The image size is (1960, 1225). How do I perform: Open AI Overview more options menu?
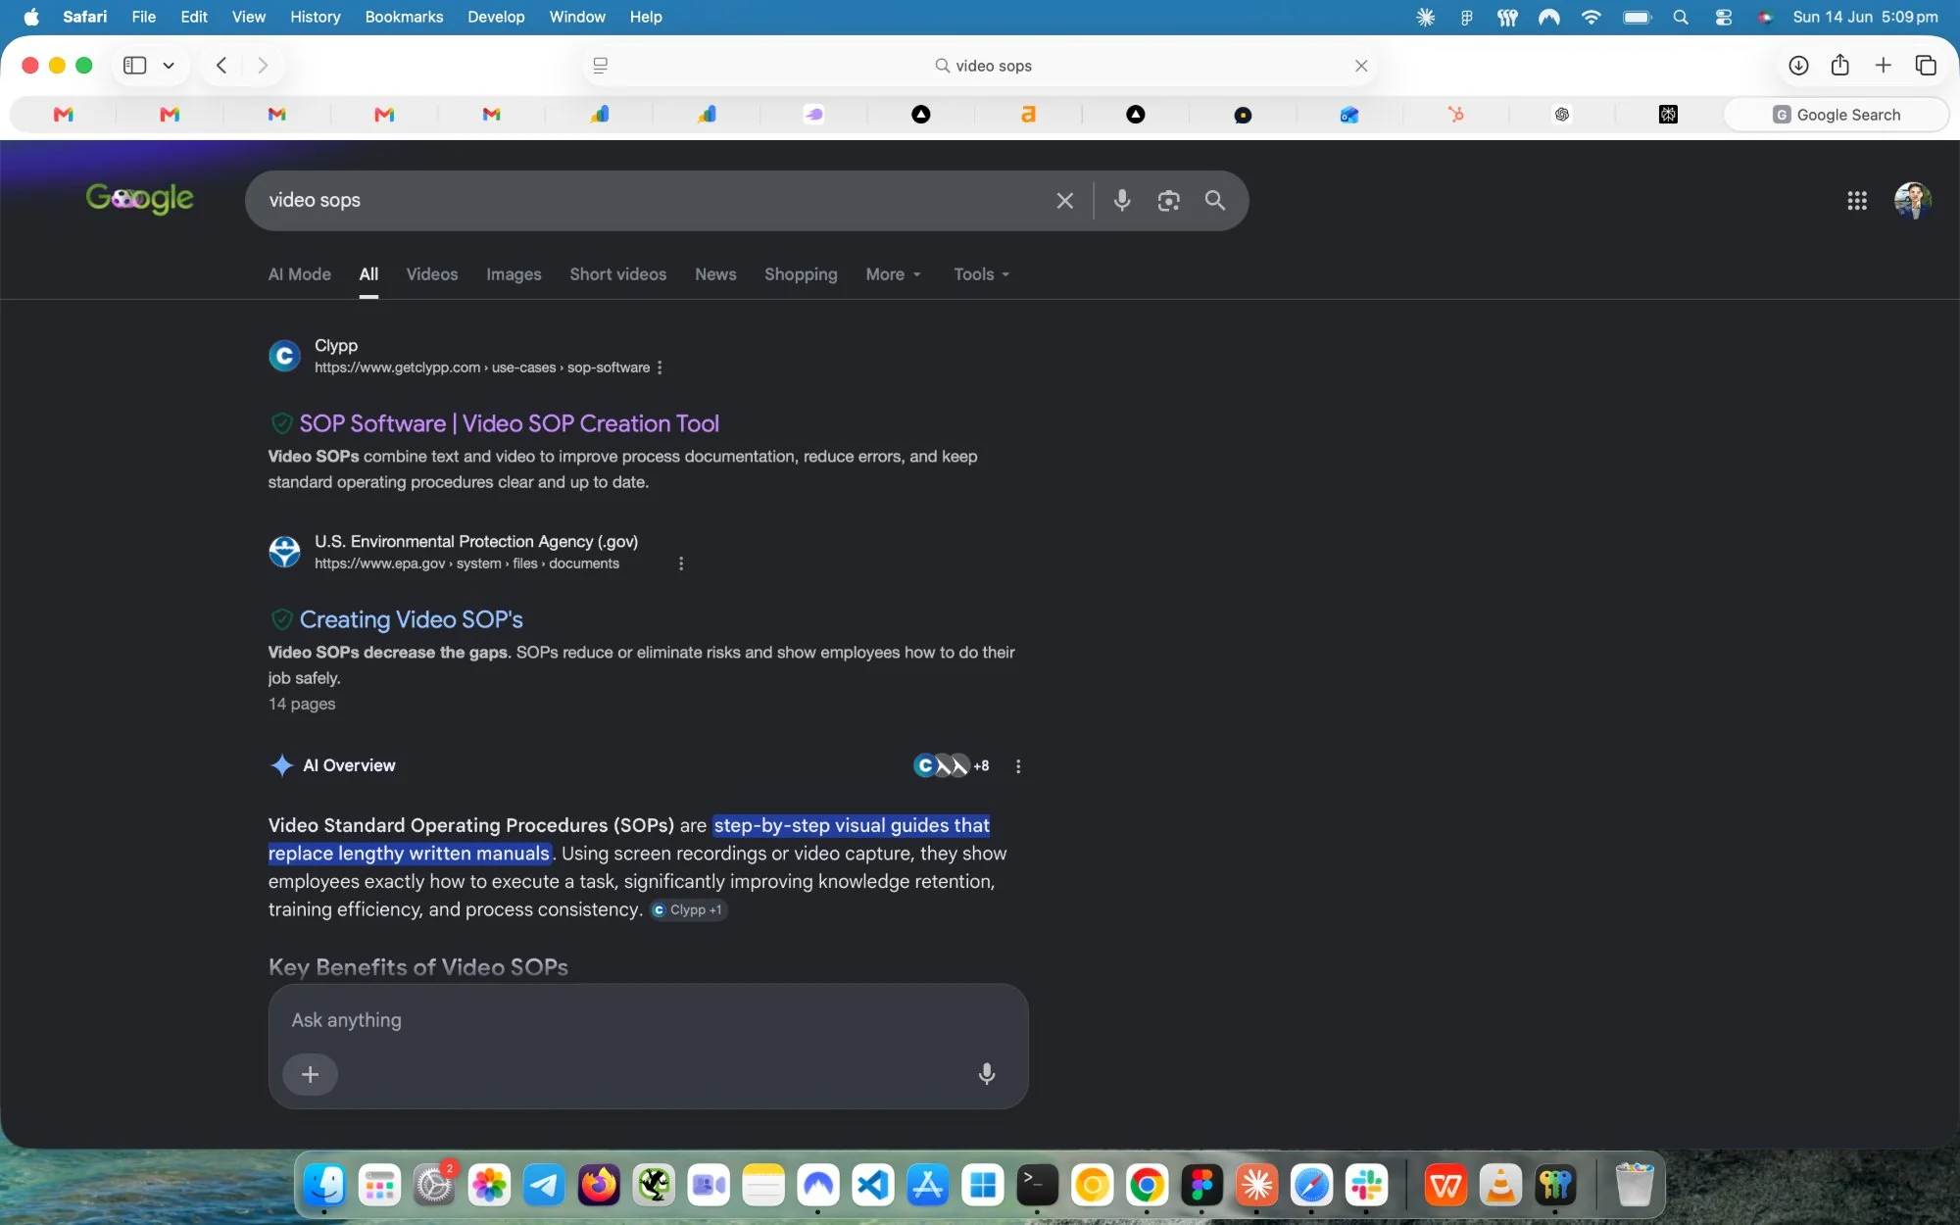tap(1018, 766)
